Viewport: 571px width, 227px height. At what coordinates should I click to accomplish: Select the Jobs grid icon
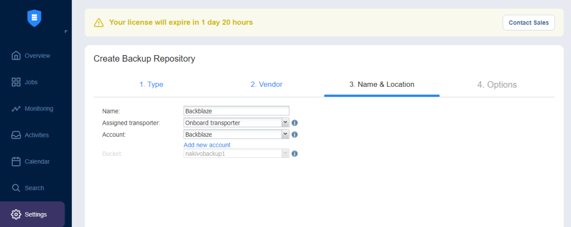pyautogui.click(x=16, y=82)
